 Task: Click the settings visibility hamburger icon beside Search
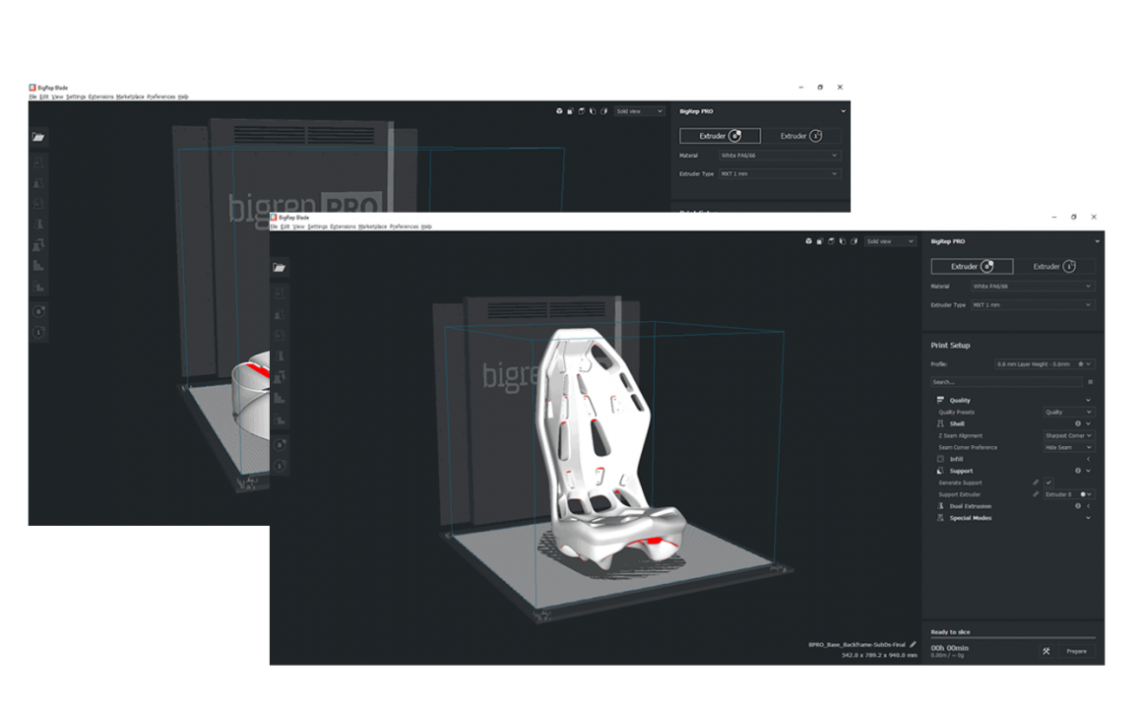tap(1090, 382)
